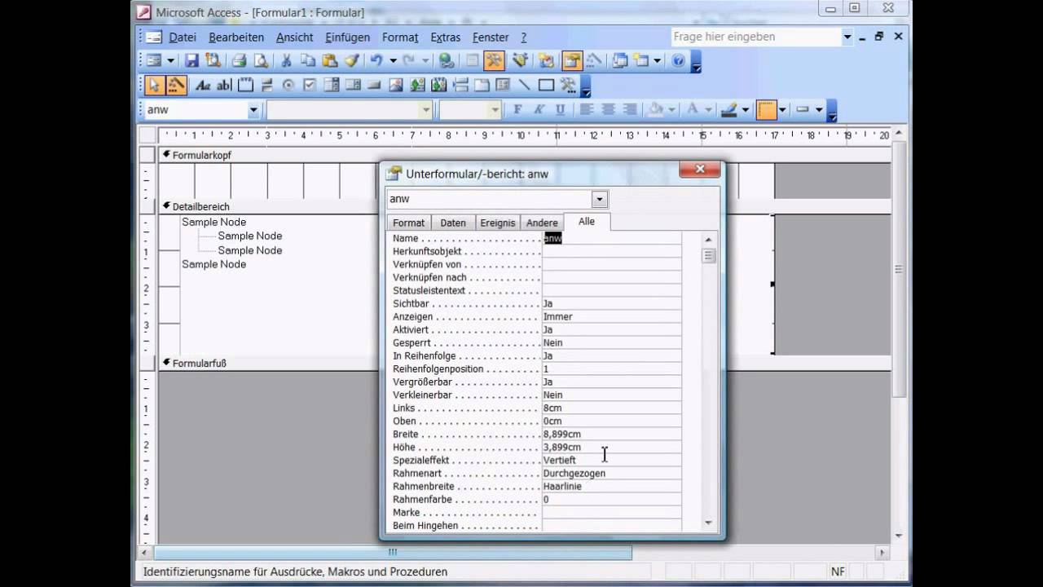
Task: Click the Copy icon
Action: pyautogui.click(x=307, y=60)
